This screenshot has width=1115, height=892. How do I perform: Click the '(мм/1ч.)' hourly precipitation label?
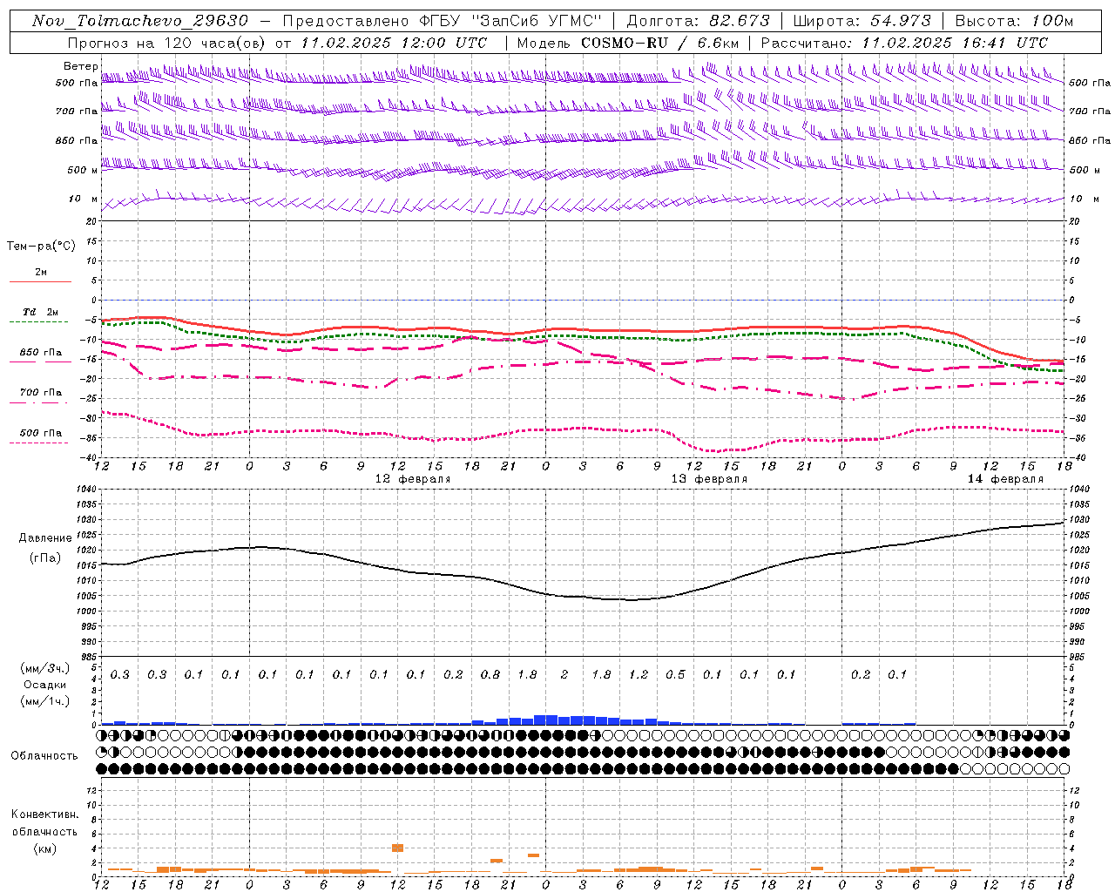click(45, 700)
